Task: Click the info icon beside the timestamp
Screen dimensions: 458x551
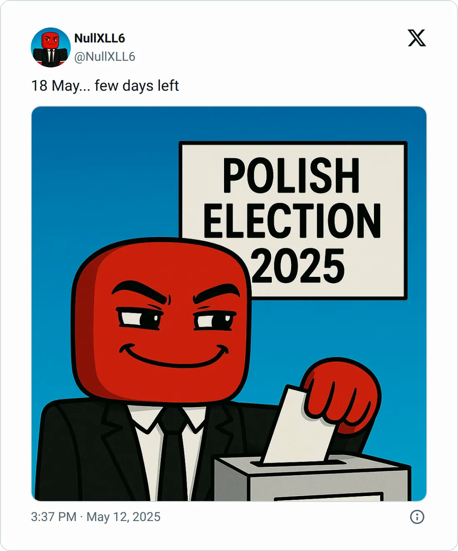Action: [417, 517]
